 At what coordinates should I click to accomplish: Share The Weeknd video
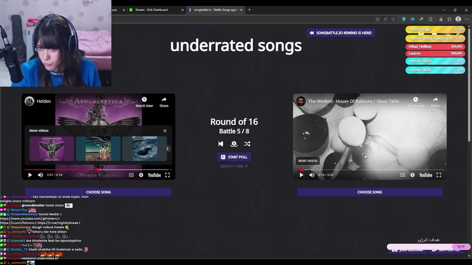[435, 102]
